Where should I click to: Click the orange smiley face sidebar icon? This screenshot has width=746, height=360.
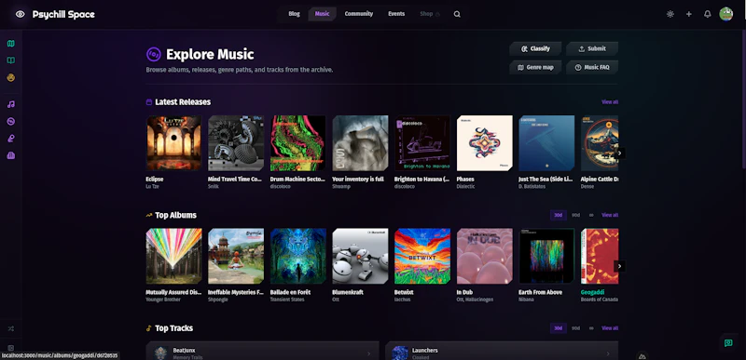11,78
